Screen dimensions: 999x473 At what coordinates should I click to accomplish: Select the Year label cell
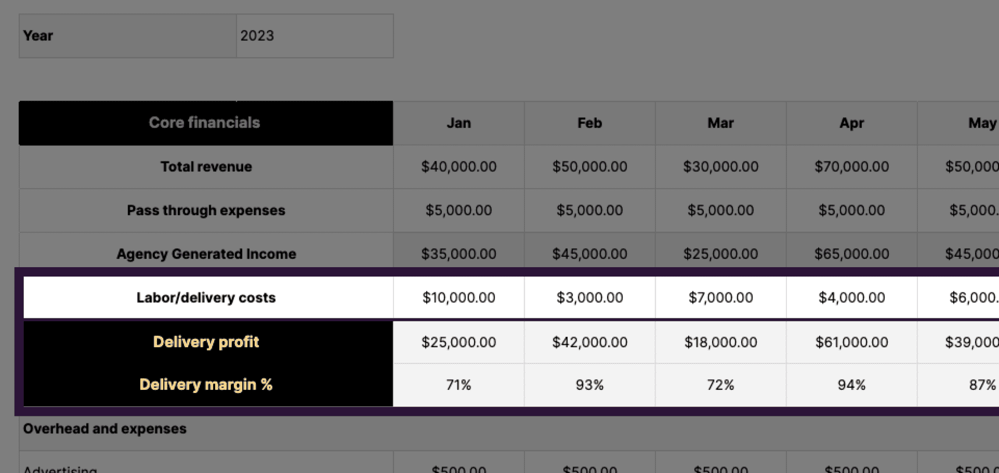coord(127,36)
